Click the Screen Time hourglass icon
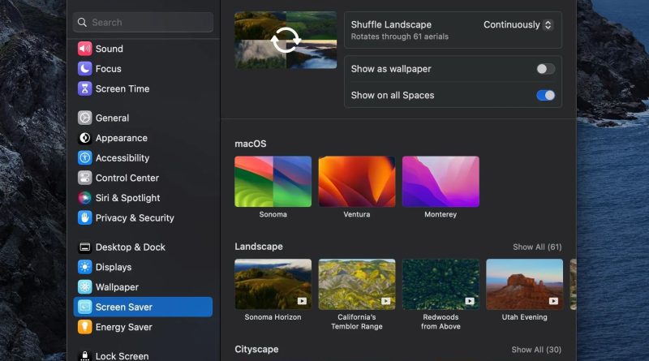The height and width of the screenshot is (361, 649). pyautogui.click(x=84, y=88)
